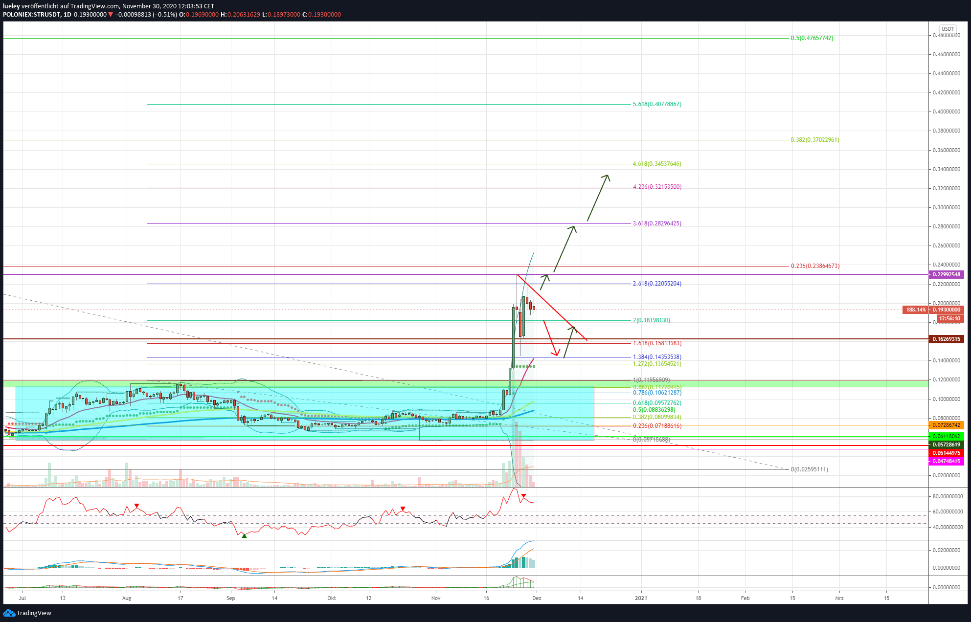The height and width of the screenshot is (622, 971).
Task: Click the Sep month marker on time axis
Action: point(231,598)
